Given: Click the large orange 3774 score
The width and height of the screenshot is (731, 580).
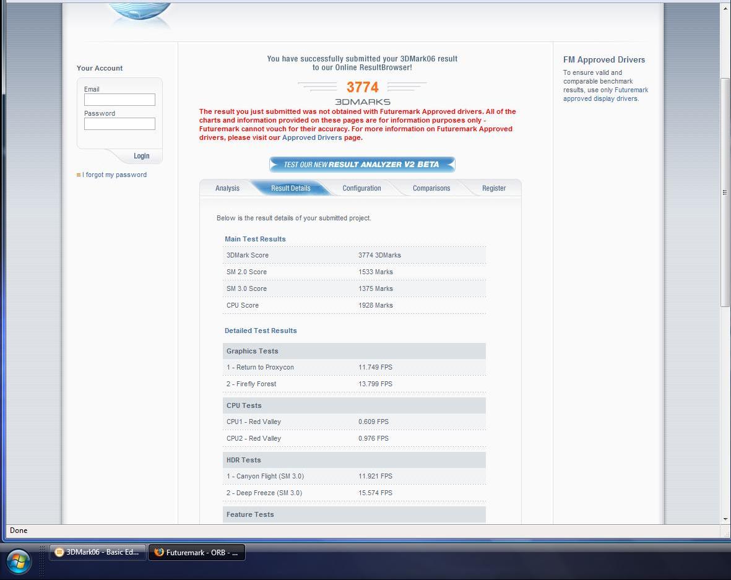Looking at the screenshot, I should pyautogui.click(x=362, y=87).
